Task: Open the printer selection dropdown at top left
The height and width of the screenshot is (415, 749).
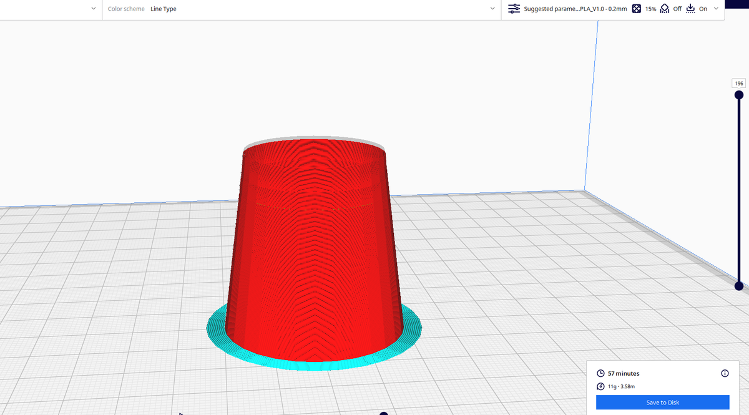Action: (93, 9)
